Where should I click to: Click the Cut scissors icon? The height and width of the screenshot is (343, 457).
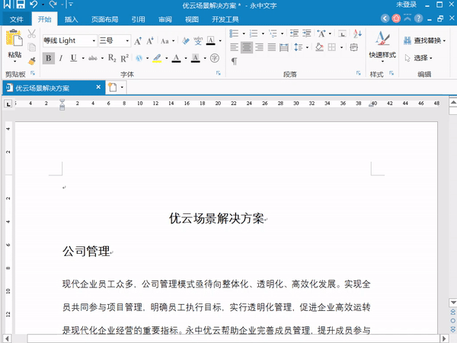[31, 34]
